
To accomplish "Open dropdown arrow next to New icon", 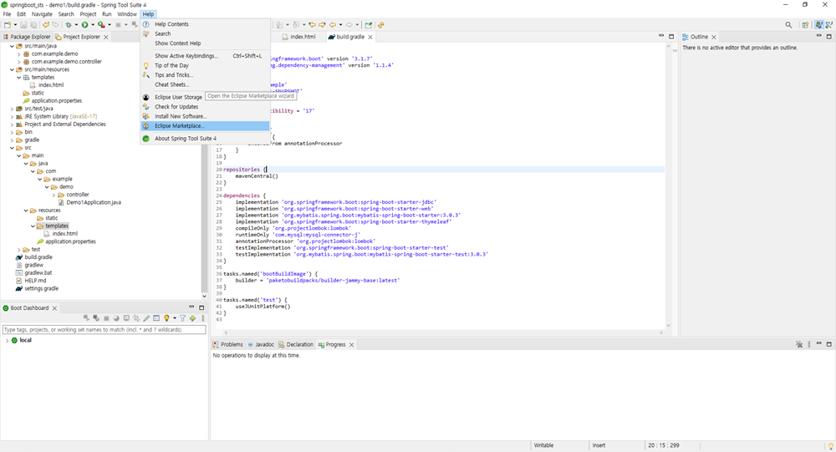I will point(15,24).
